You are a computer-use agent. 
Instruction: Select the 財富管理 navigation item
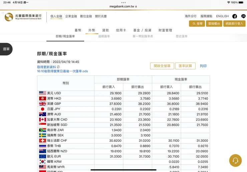pos(165,30)
